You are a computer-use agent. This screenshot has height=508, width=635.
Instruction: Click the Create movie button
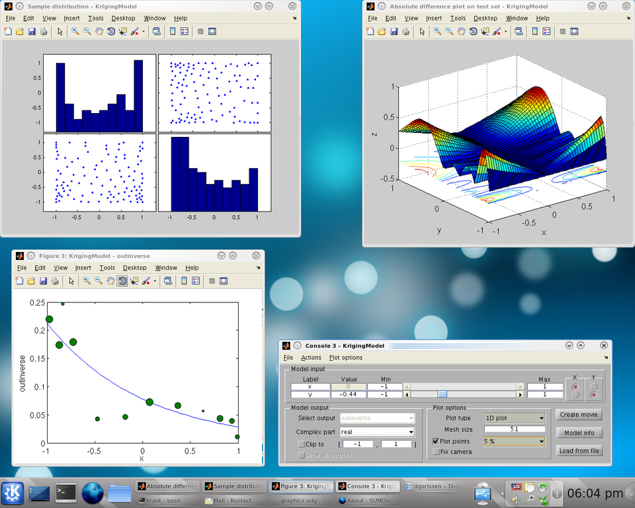point(579,415)
